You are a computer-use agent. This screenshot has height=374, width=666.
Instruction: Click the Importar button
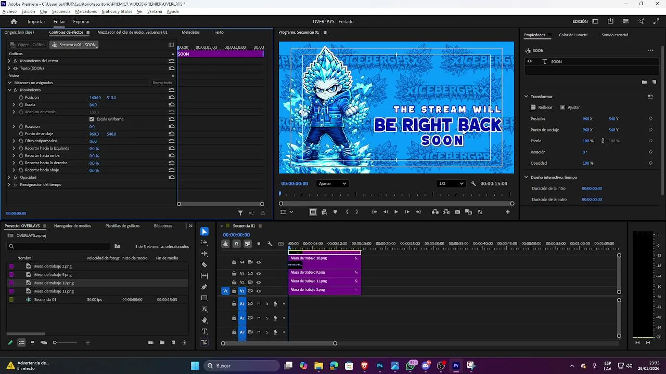[x=36, y=21]
